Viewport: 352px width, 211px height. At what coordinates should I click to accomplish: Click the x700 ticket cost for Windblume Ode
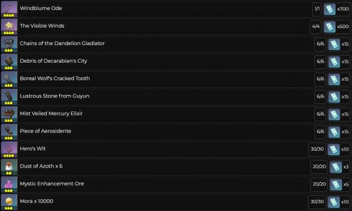(336, 9)
